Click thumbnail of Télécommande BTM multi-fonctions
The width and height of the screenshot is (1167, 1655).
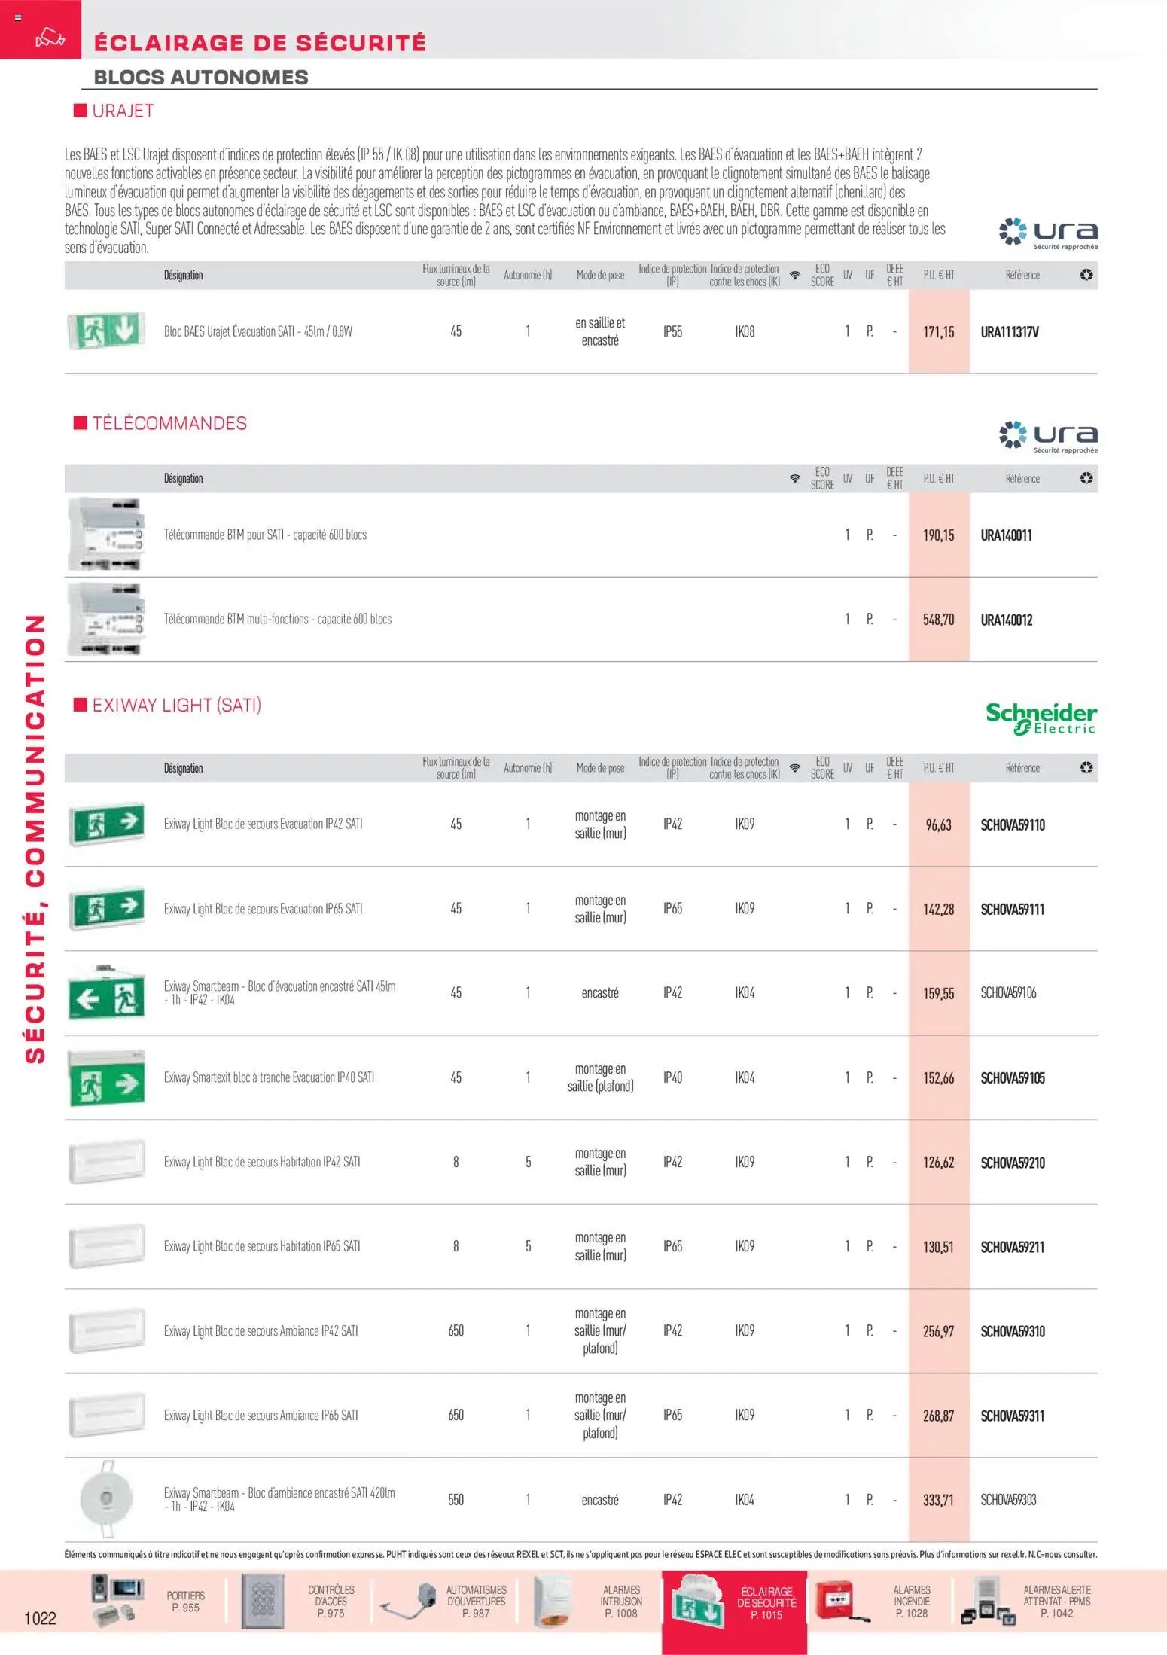pyautogui.click(x=105, y=619)
